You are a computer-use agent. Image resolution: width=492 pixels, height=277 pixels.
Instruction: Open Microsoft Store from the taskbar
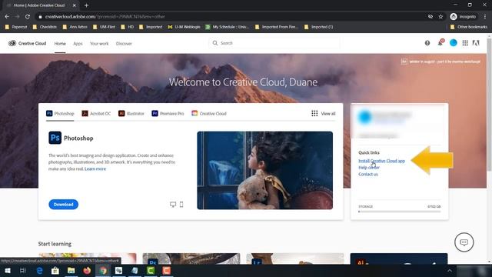[55, 270]
